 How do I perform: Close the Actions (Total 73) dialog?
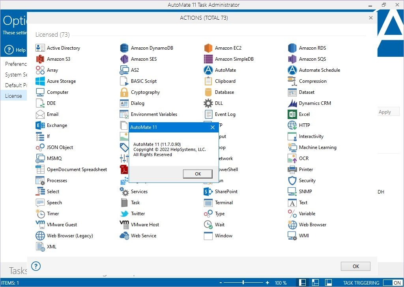tap(371, 18)
